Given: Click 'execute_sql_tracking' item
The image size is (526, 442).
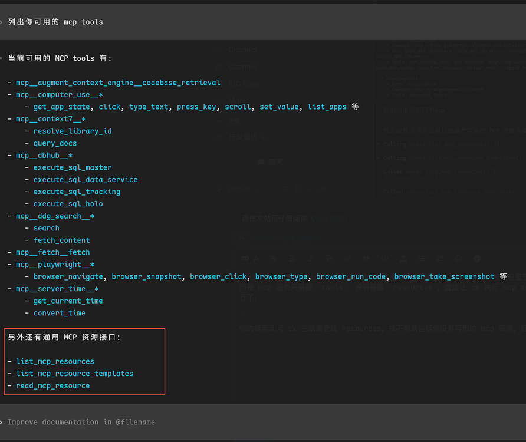Looking at the screenshot, I should [77, 192].
